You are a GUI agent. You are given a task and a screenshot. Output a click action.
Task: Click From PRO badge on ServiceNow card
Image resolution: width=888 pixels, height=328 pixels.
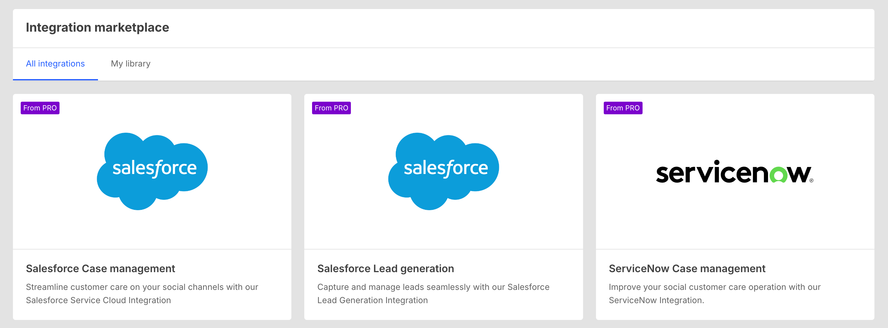click(x=623, y=108)
